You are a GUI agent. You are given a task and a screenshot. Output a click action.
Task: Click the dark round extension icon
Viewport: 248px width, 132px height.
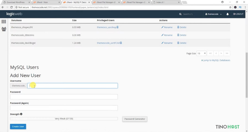point(235,7)
